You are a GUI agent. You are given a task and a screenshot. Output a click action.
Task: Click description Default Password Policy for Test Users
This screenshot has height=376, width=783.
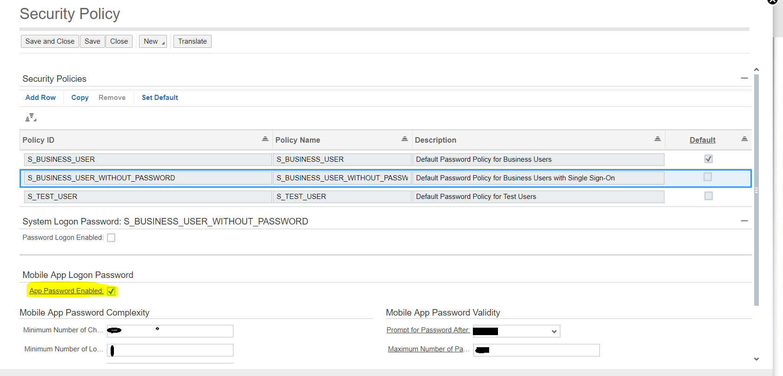pyautogui.click(x=538, y=197)
